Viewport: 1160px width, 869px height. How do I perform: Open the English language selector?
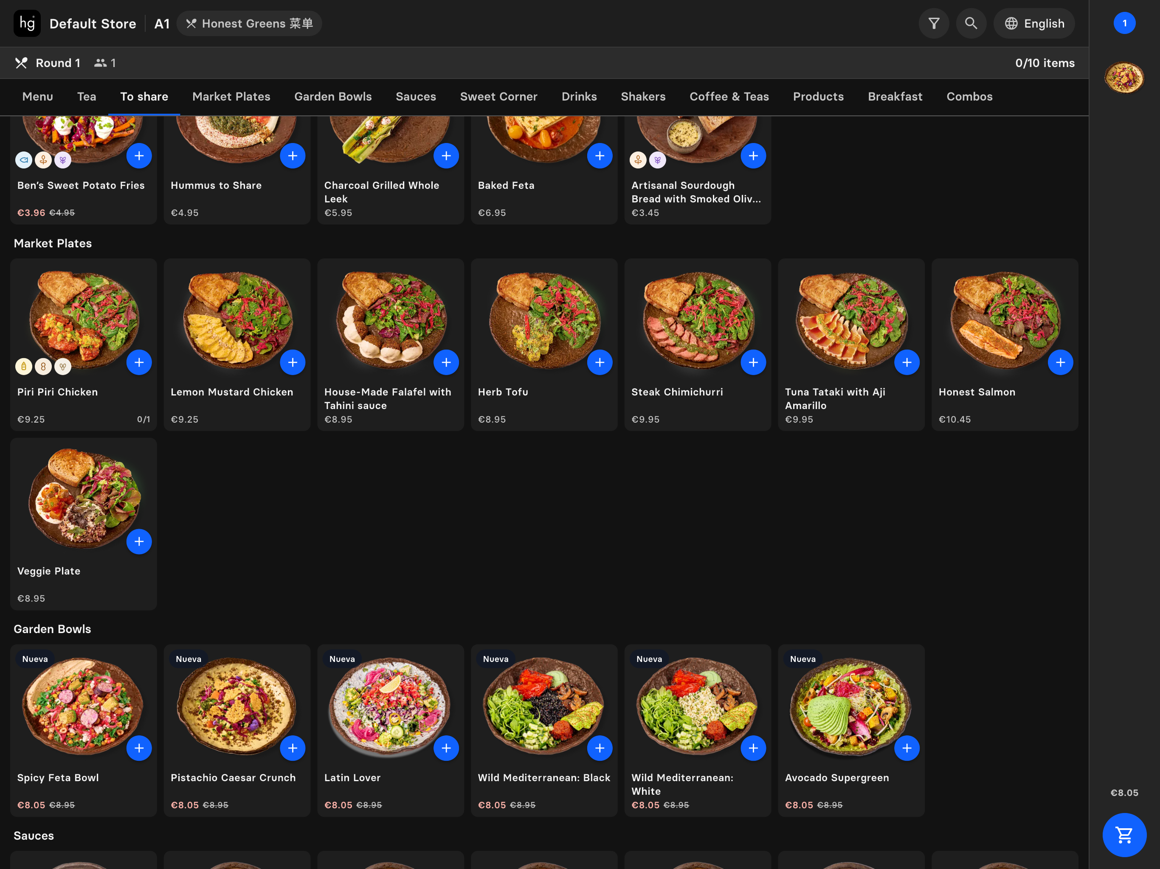[x=1033, y=24]
